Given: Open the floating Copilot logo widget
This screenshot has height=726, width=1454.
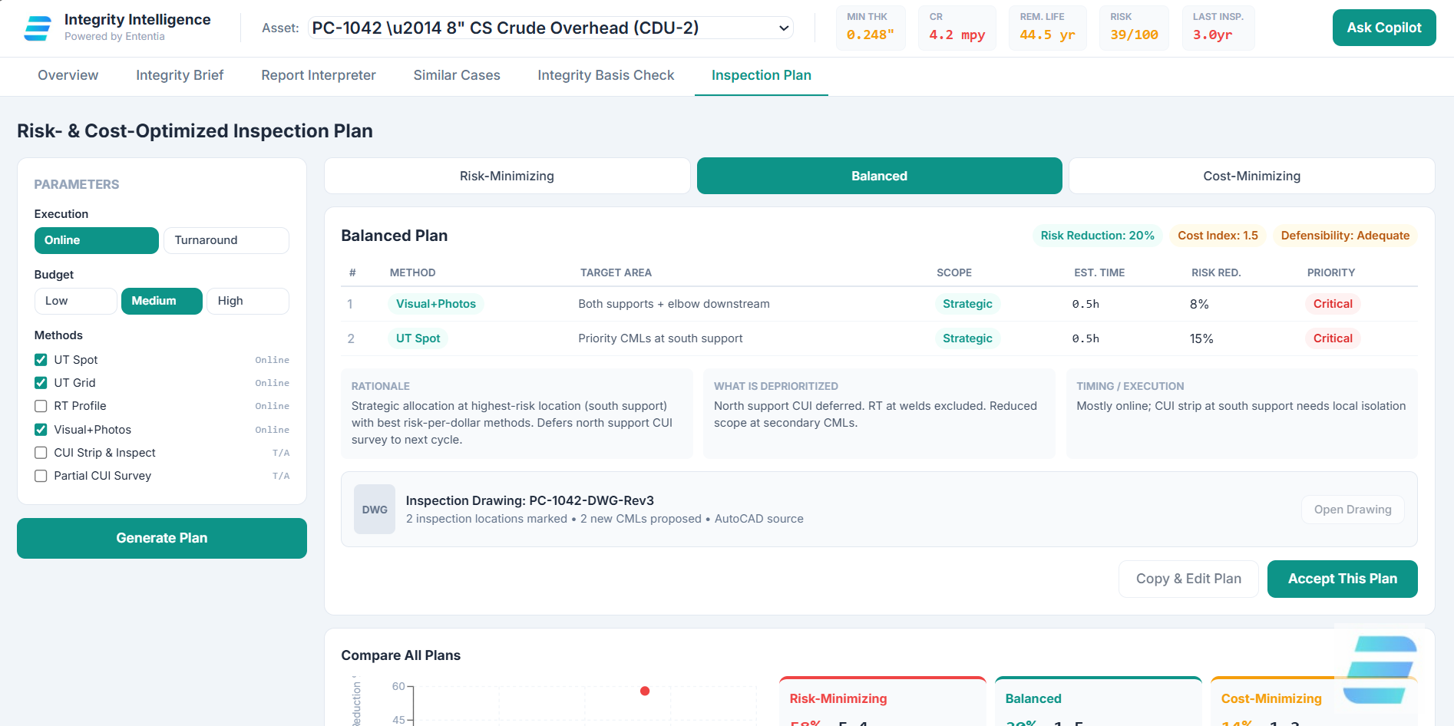Looking at the screenshot, I should (x=1381, y=669).
